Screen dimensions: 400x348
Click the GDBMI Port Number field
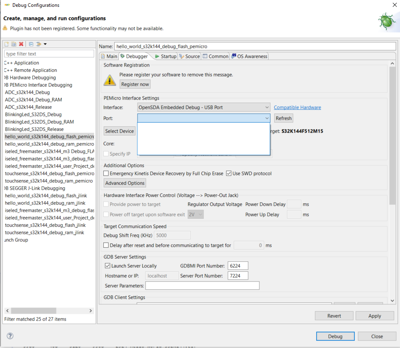click(x=238, y=266)
